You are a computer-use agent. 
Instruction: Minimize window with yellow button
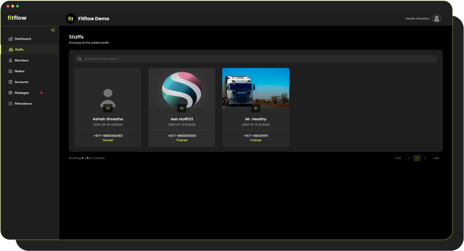click(x=13, y=6)
